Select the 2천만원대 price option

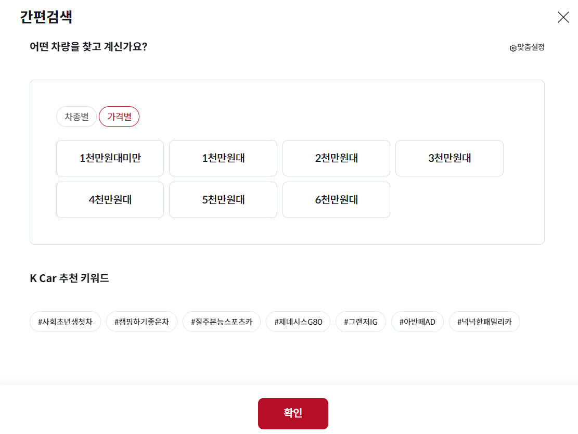pos(336,158)
